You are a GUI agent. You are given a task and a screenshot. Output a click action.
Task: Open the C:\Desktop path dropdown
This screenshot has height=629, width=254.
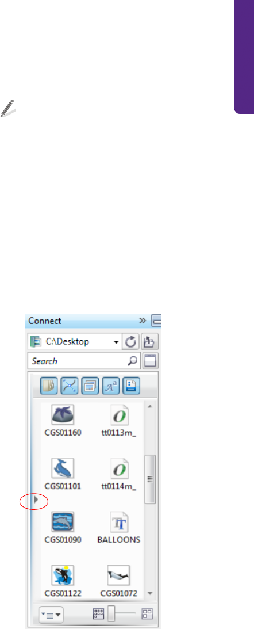tap(117, 342)
